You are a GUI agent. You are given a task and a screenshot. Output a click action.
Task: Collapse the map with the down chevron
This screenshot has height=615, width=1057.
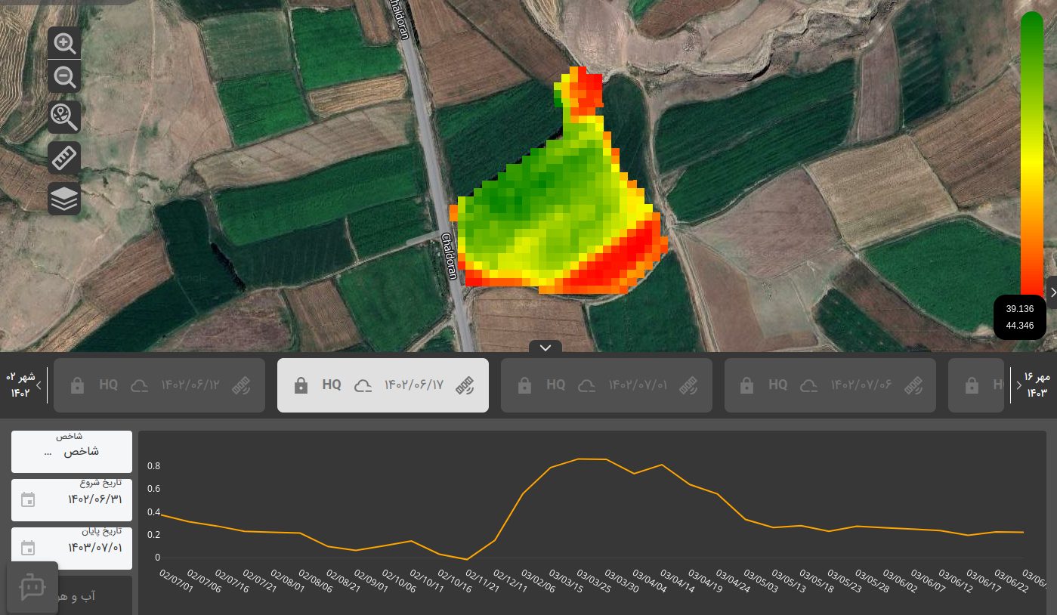click(x=545, y=348)
